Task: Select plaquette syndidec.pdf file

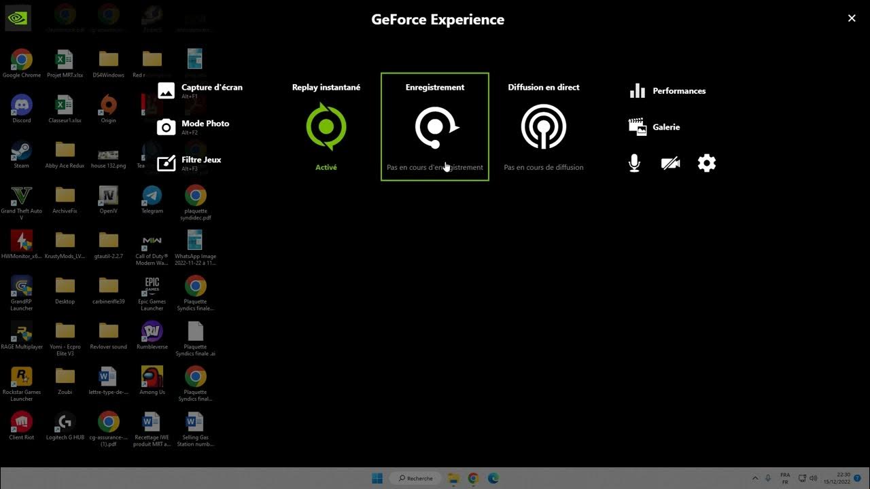Action: tap(196, 202)
